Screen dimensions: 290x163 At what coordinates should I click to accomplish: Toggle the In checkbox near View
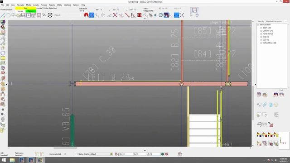160,8
